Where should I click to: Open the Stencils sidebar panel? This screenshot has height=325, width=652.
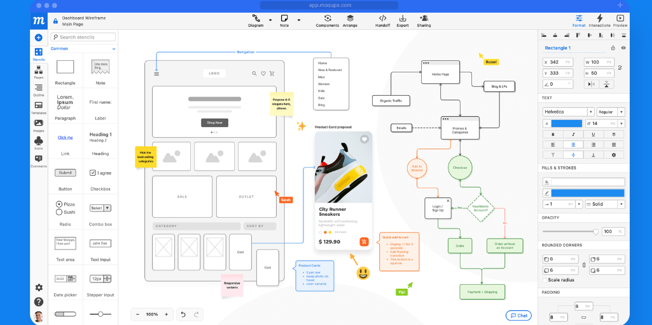(38, 55)
